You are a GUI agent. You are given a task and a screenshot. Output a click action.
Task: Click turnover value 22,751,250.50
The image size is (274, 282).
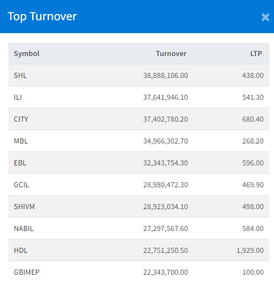(x=165, y=251)
